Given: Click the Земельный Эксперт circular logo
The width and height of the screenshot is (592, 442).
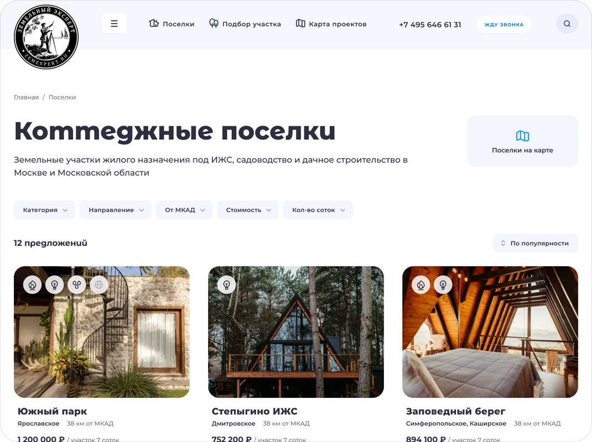Looking at the screenshot, I should 46,36.
